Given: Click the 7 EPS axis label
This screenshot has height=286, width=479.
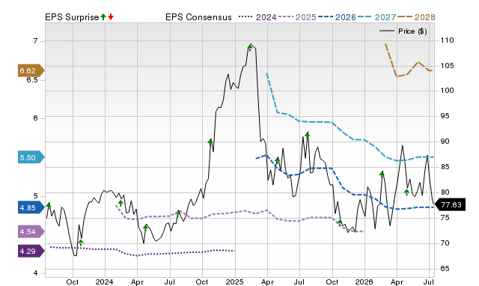Looking at the screenshot, I should (35, 41).
